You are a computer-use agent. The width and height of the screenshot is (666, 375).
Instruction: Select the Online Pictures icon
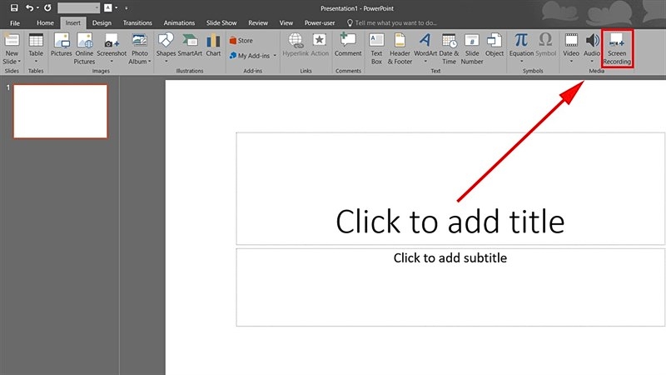pos(85,48)
